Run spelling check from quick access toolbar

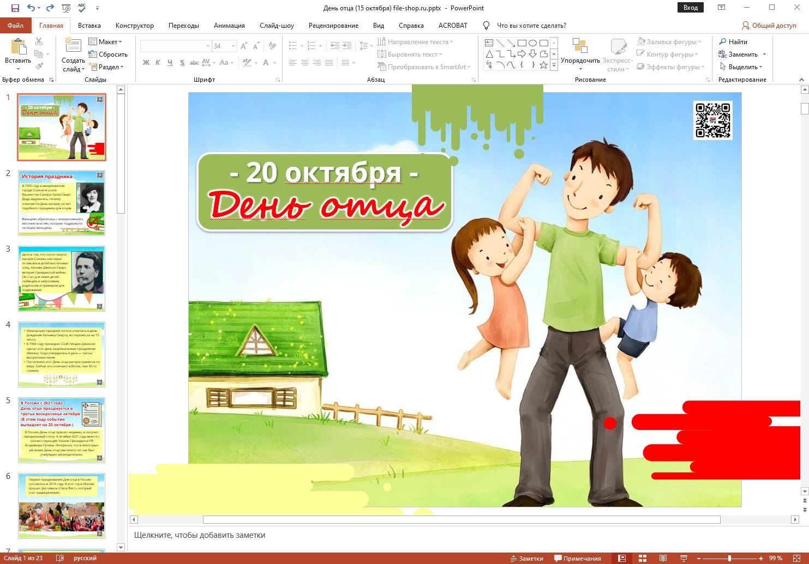click(82, 8)
